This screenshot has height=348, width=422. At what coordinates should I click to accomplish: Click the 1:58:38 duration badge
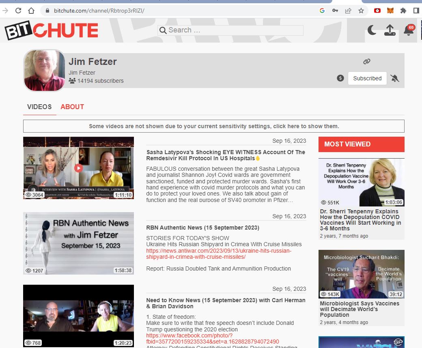point(123,271)
